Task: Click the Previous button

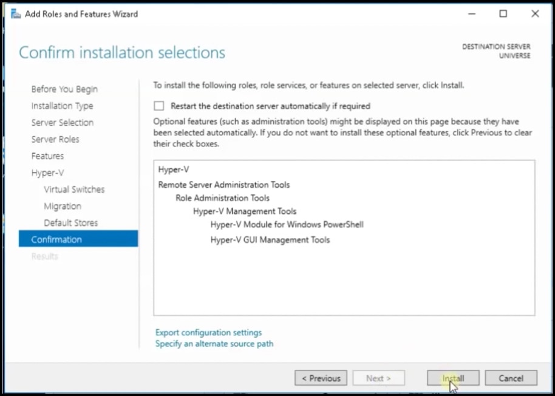Action: (321, 378)
